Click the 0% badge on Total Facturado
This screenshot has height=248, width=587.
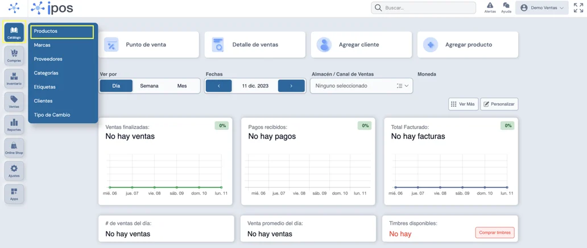[x=507, y=126]
